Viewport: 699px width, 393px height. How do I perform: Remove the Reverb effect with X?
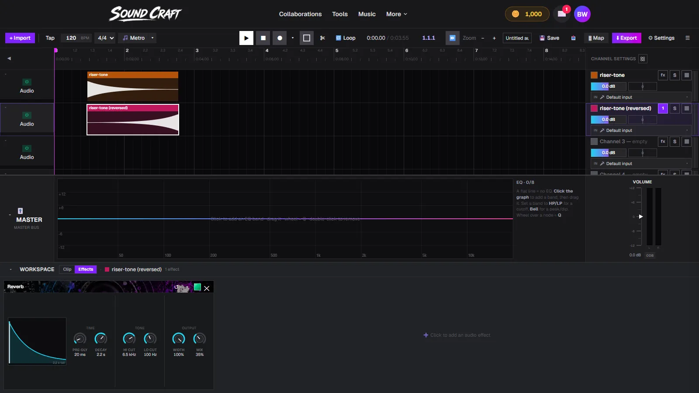pyautogui.click(x=207, y=288)
